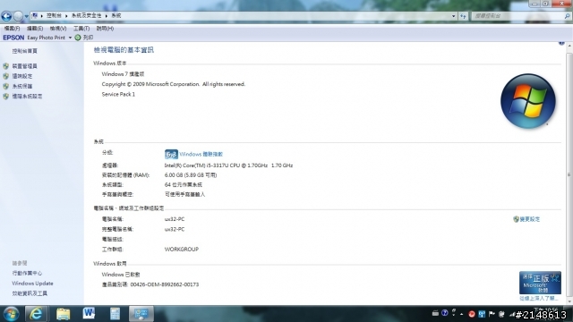This screenshot has height=322, width=573.
Task: Open the address bar previous locations dropdown
Action: pos(454,16)
